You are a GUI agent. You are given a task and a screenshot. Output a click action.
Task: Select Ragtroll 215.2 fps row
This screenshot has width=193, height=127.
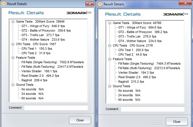point(131,82)
